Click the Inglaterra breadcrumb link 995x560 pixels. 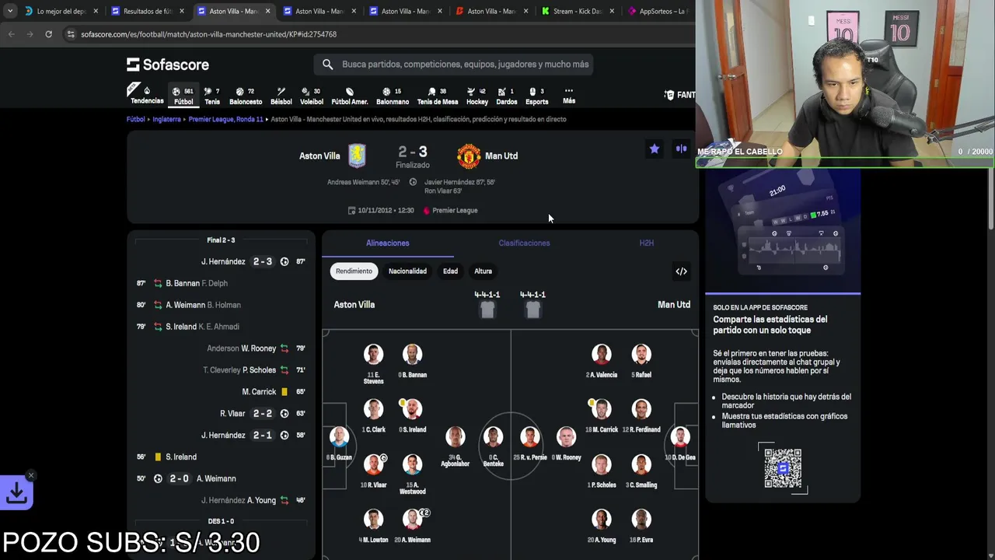[x=166, y=119]
